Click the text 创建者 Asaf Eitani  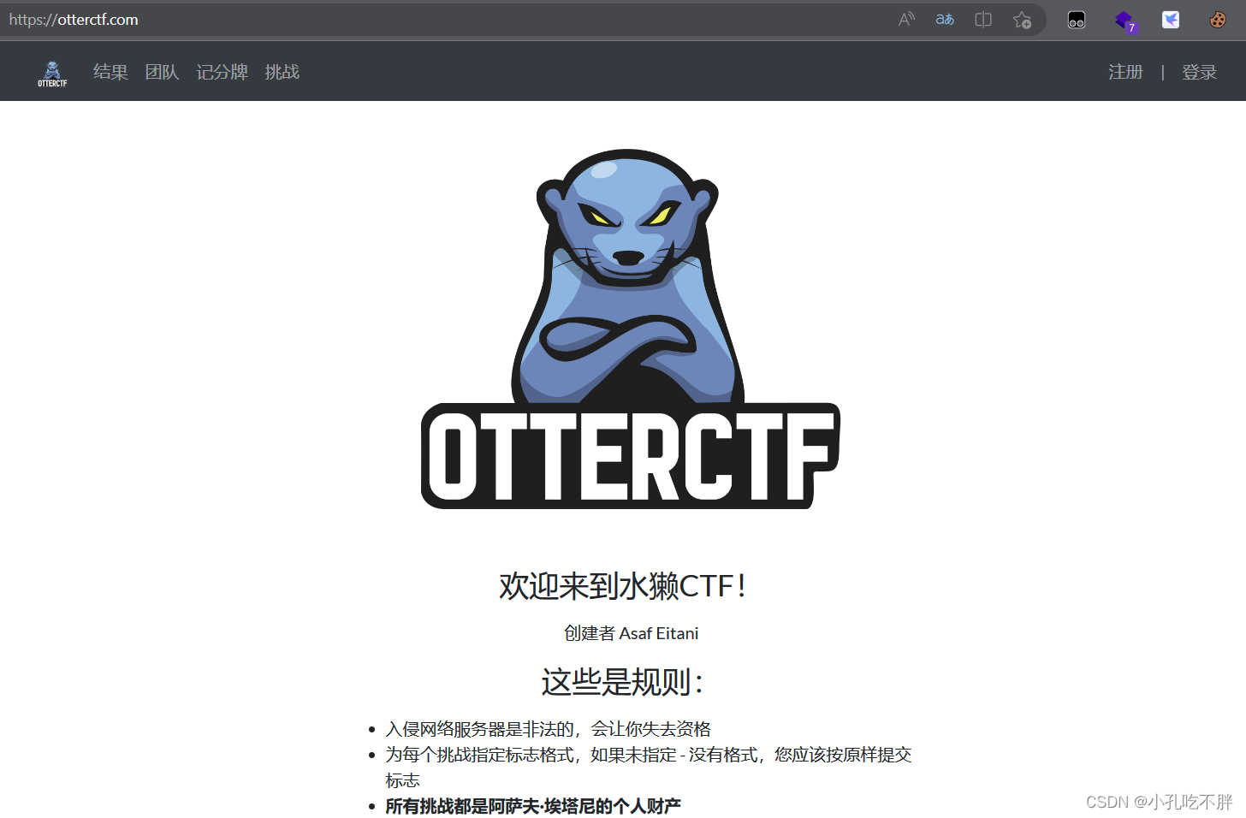point(631,633)
